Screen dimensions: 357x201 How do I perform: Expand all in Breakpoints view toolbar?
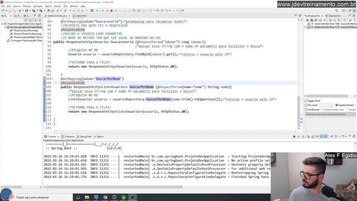[x=330, y=20]
